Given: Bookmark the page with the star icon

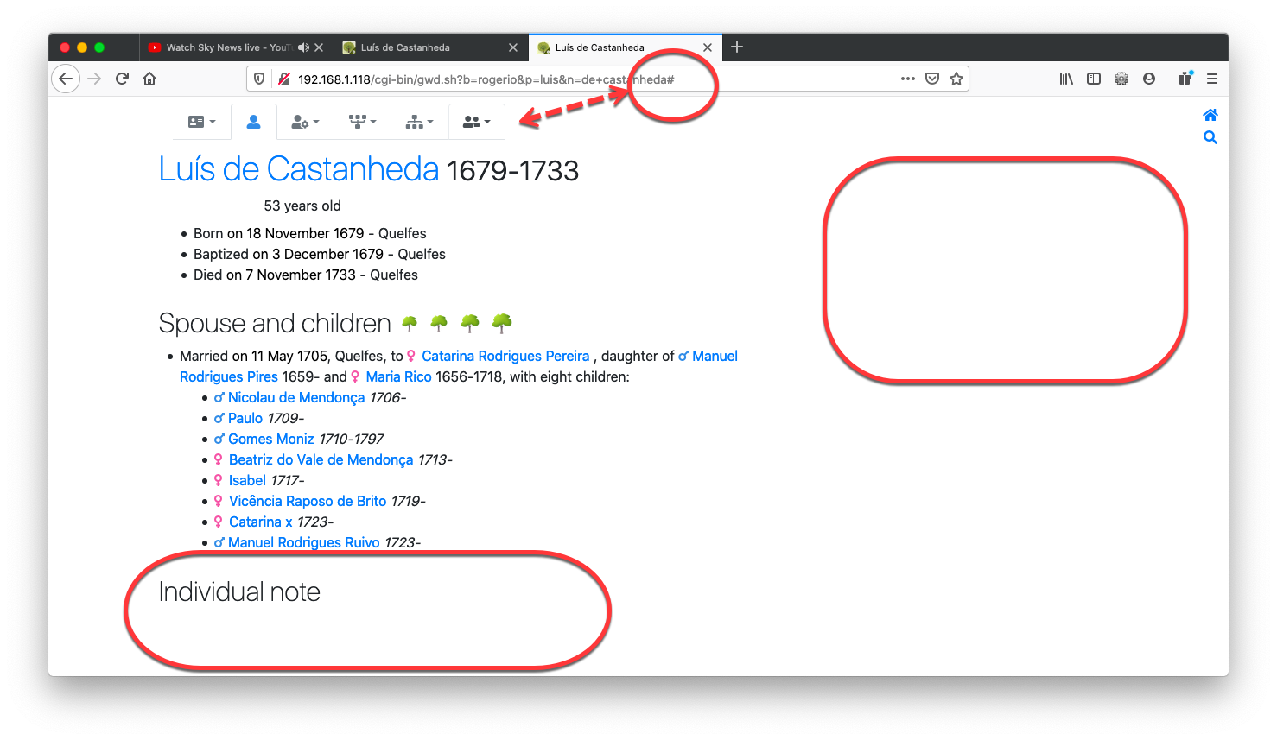Looking at the screenshot, I should click(x=956, y=78).
